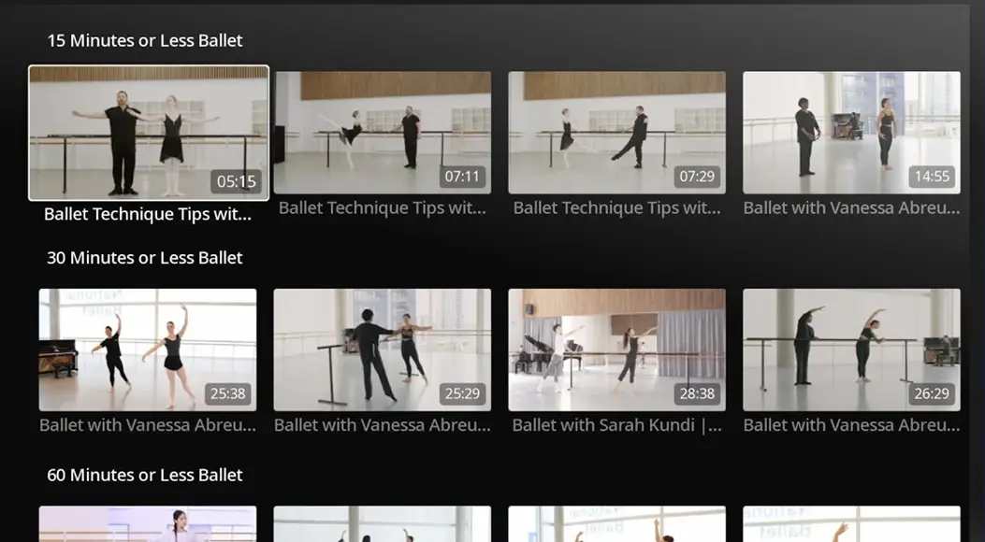Play the 14:55 Ballet with Vanessa Abreu video
This screenshot has height=542, width=985.
[x=851, y=133]
